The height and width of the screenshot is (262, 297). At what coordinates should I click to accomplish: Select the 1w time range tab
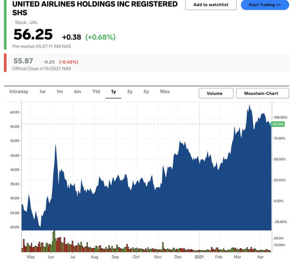[42, 92]
